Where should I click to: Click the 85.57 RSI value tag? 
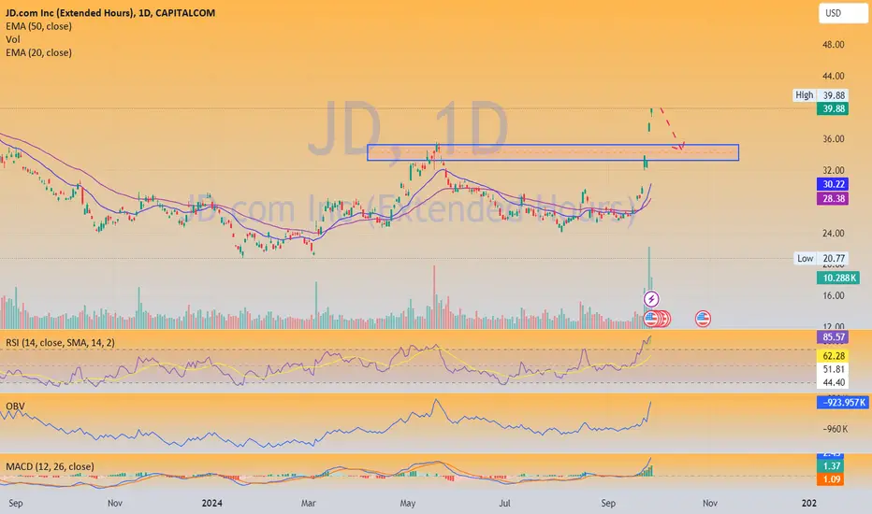(x=833, y=336)
